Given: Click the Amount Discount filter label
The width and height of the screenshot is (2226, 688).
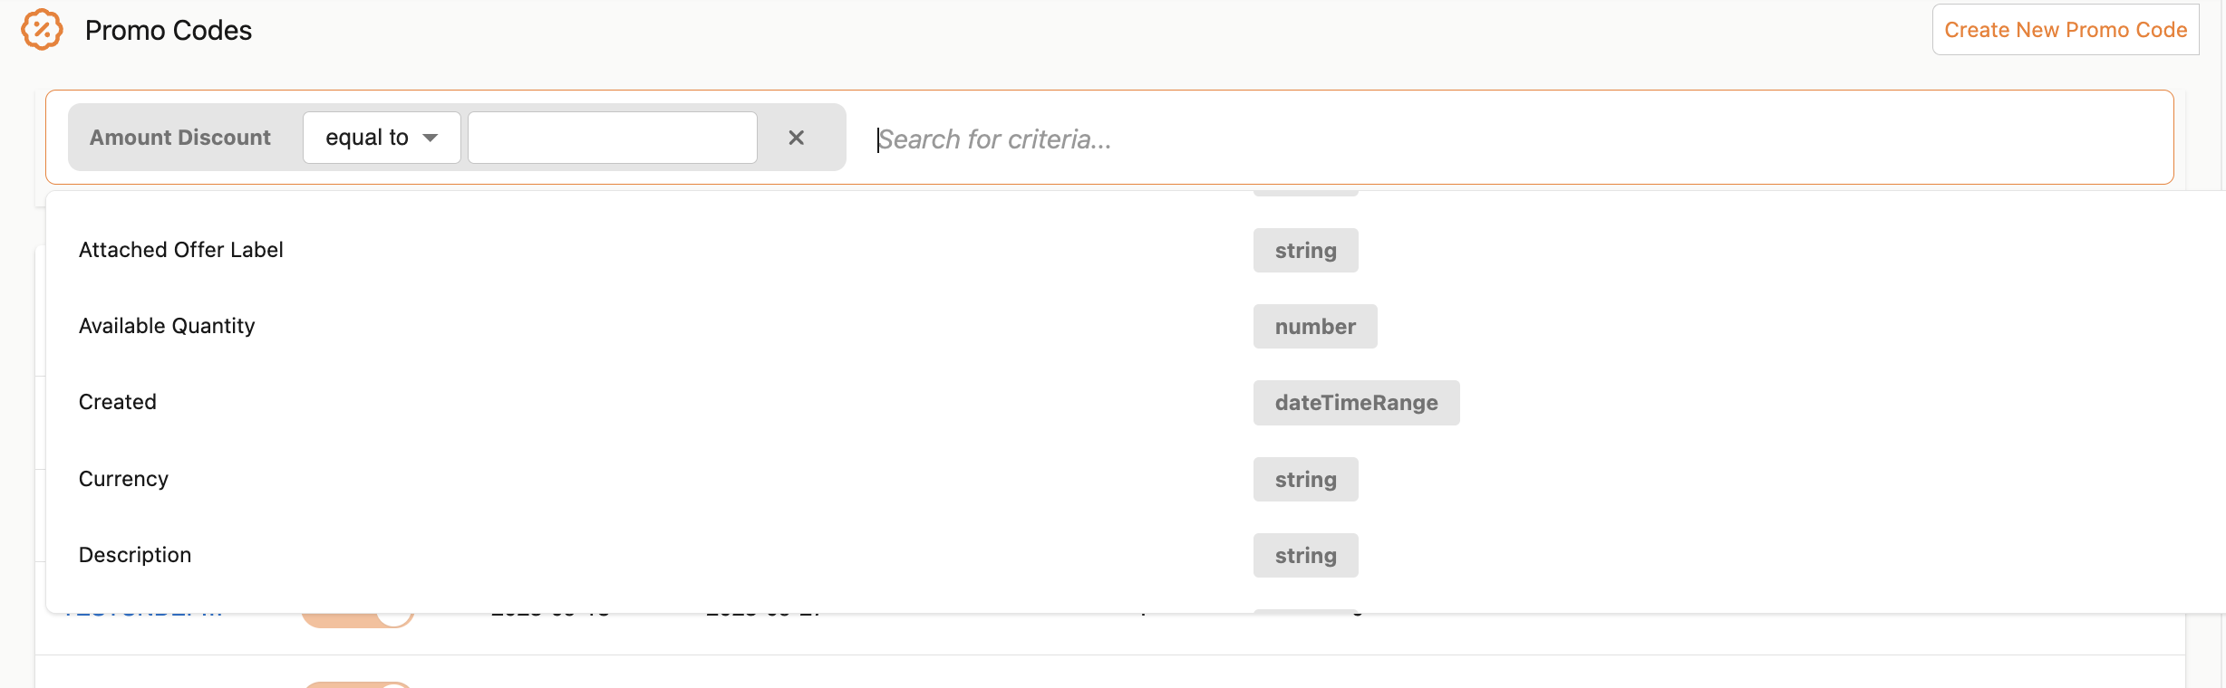Looking at the screenshot, I should [x=179, y=138].
